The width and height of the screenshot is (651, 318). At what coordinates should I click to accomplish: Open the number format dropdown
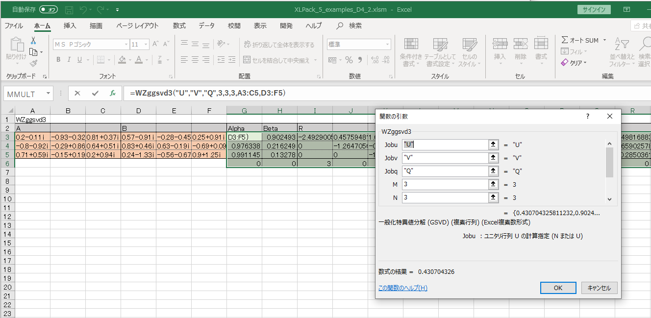click(387, 45)
